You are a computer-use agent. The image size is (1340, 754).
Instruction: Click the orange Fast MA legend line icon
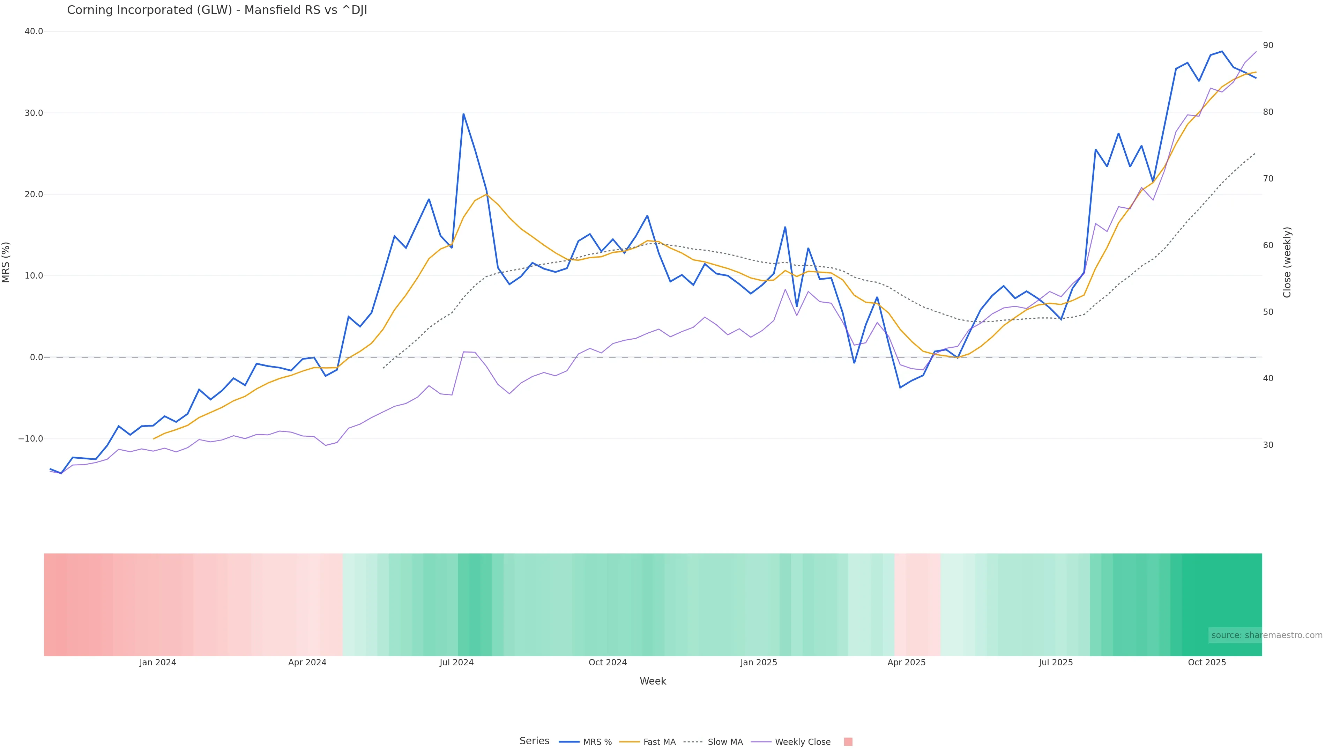point(630,742)
